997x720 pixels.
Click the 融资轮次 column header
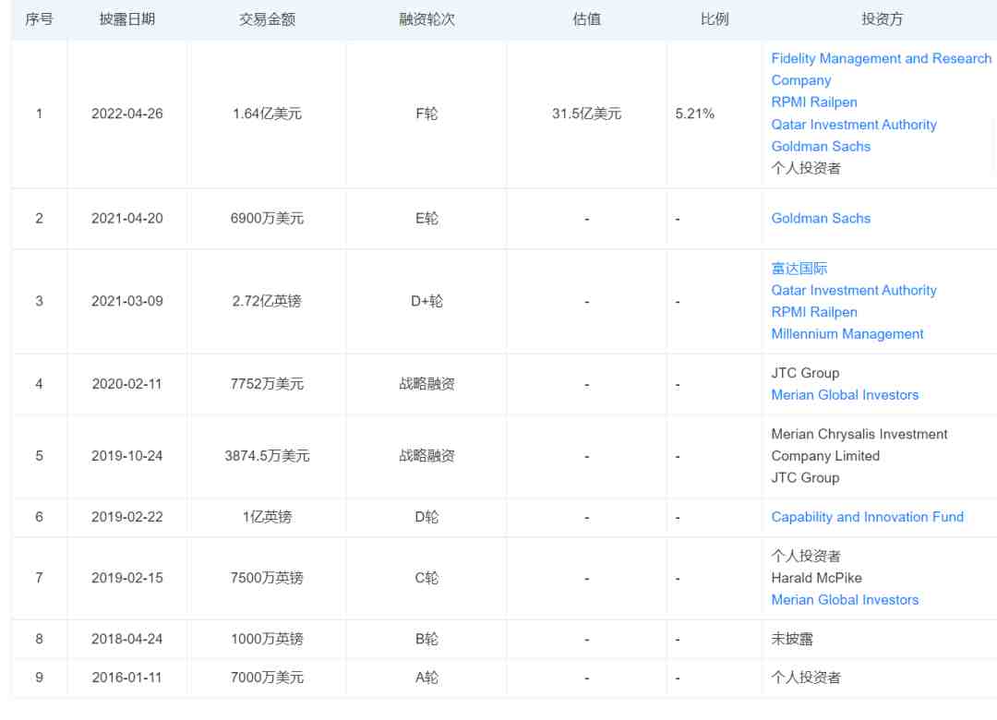pyautogui.click(x=426, y=19)
